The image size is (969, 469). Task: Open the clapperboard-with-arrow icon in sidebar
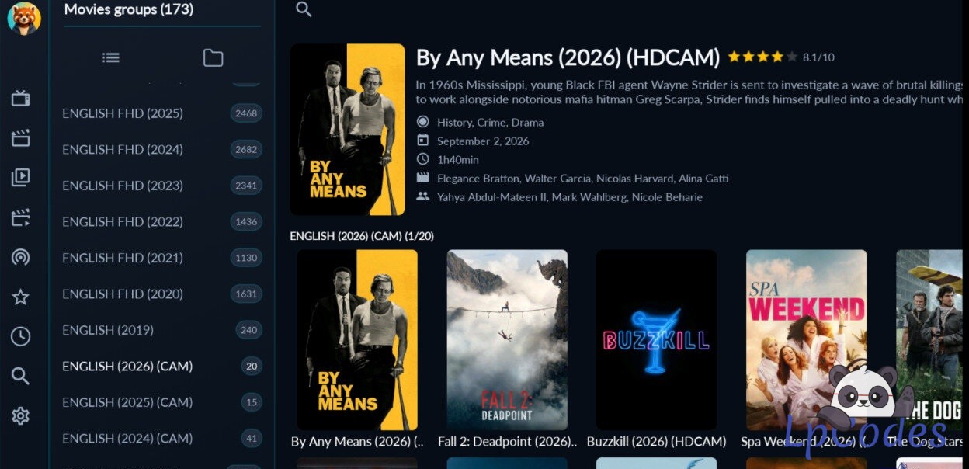pyautogui.click(x=21, y=217)
